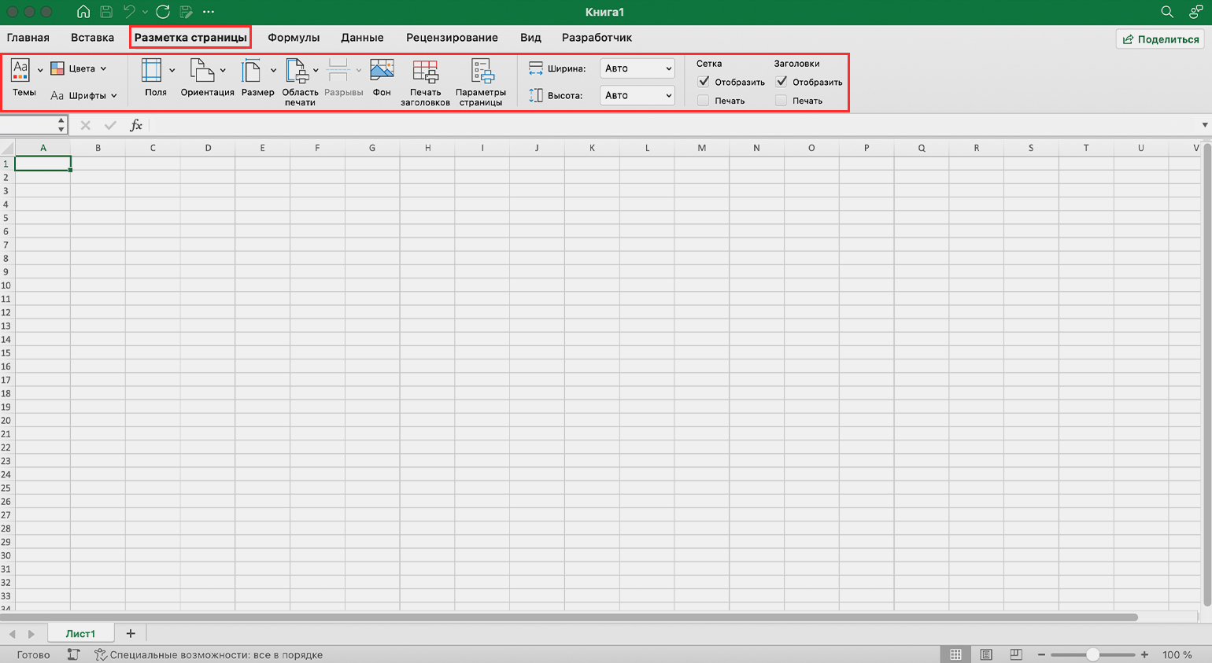
Task: Click the zoom slider handle
Action: tap(1092, 654)
